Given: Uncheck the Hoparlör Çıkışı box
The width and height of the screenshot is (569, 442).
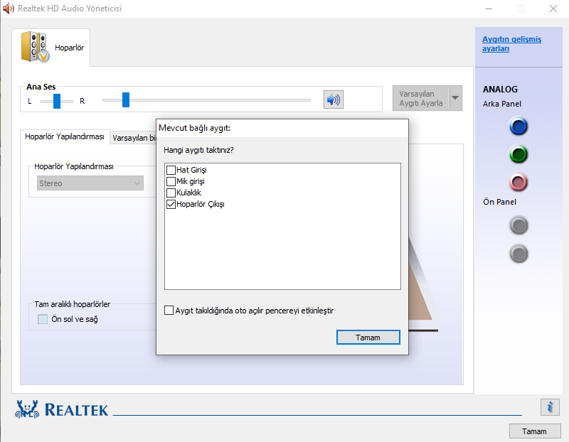Looking at the screenshot, I should coord(171,204).
